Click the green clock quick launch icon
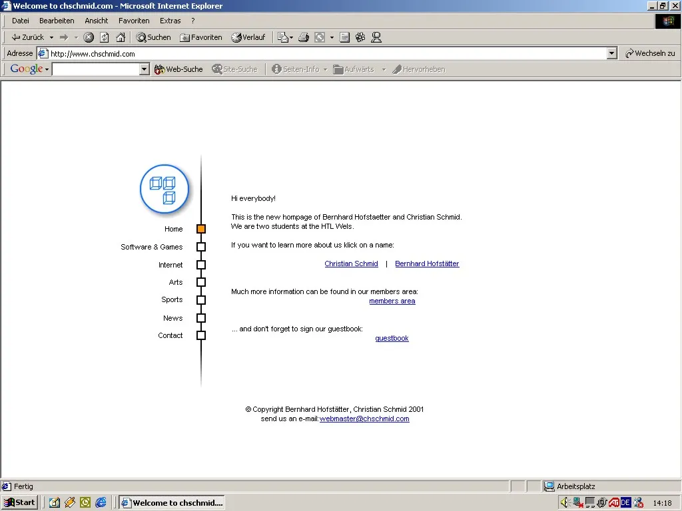682x511 pixels. pos(85,503)
